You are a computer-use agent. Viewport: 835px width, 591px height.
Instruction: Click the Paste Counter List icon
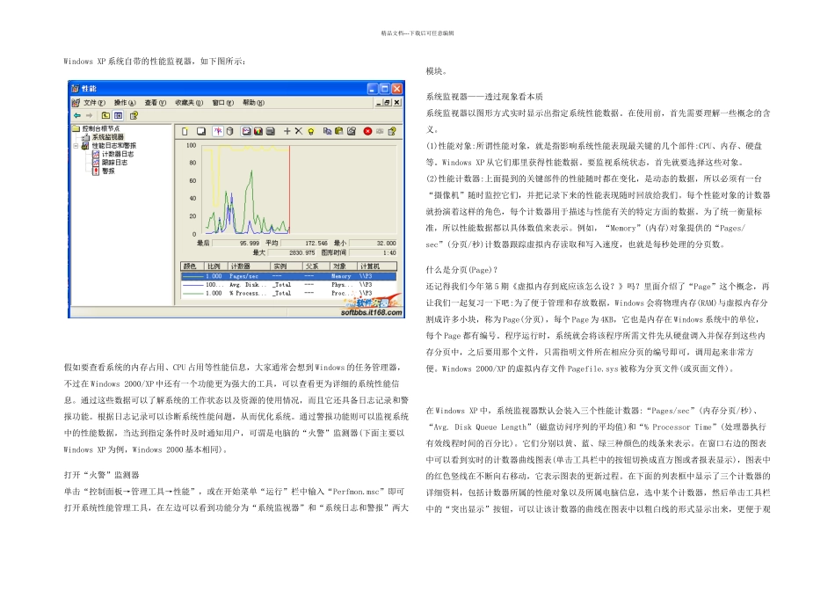pyautogui.click(x=338, y=131)
